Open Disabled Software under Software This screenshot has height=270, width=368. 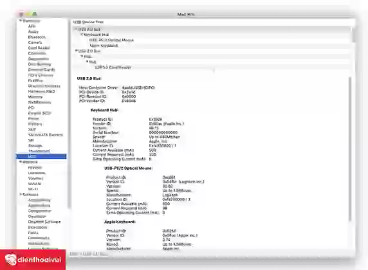pos(44,222)
